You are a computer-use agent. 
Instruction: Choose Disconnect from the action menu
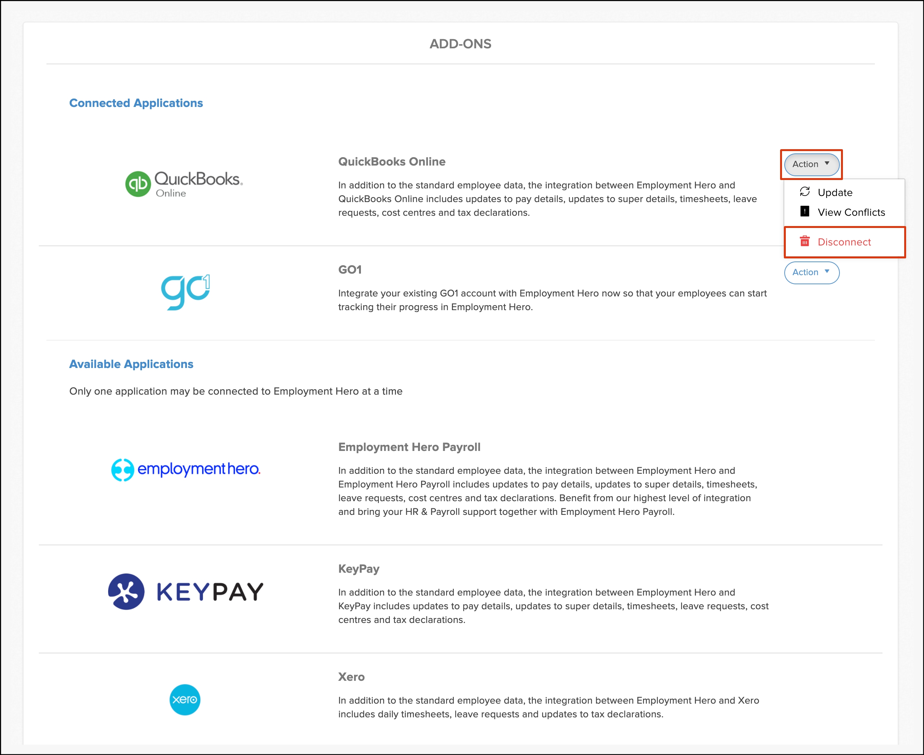pos(844,242)
